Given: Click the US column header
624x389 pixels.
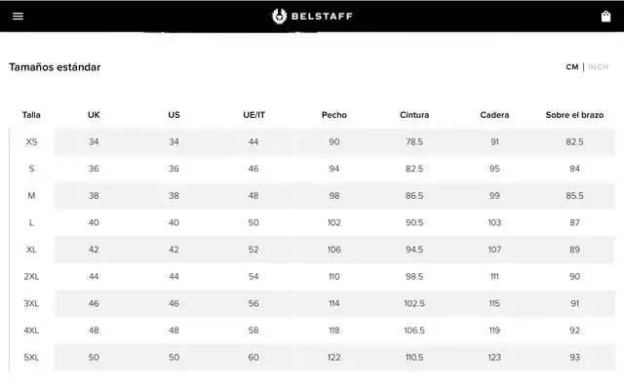Looking at the screenshot, I should pyautogui.click(x=174, y=115).
